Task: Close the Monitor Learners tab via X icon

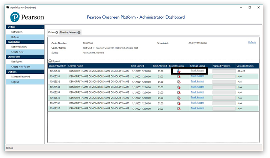Action: click(79, 33)
